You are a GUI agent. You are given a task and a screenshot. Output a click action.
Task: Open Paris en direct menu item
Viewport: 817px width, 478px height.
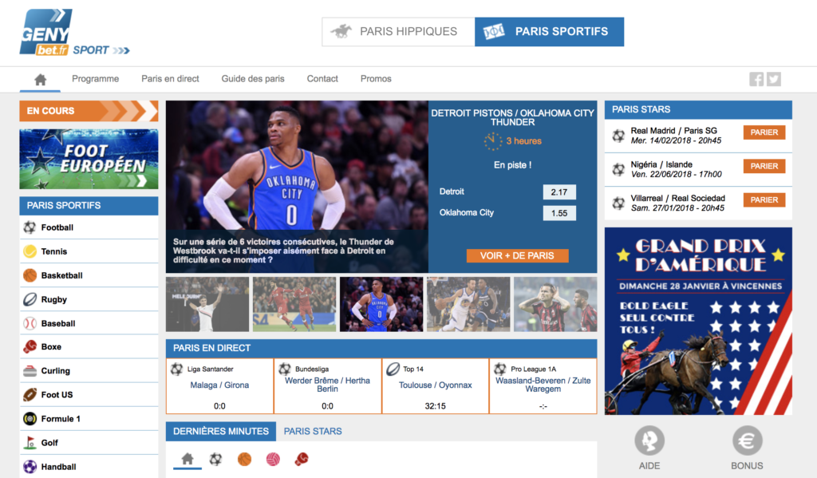(171, 79)
